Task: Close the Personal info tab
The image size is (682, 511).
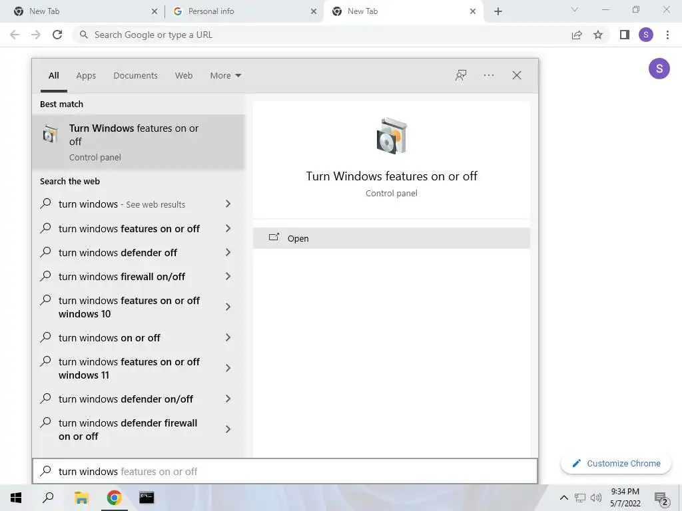Action: click(314, 11)
